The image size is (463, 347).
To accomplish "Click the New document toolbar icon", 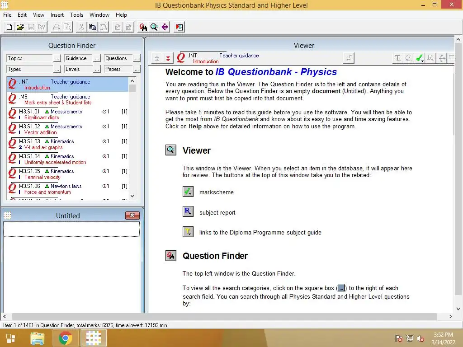I will click(x=9, y=27).
